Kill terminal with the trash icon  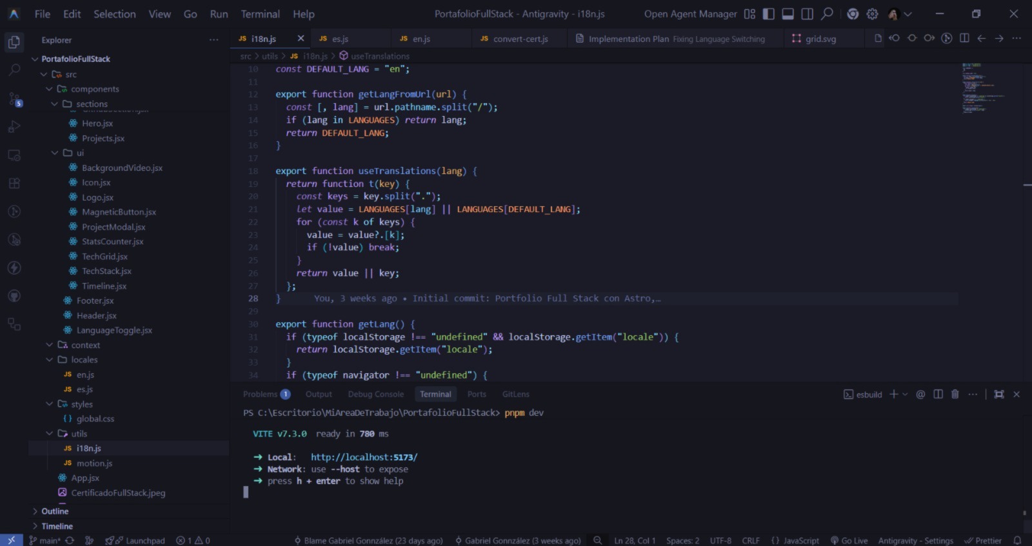pyautogui.click(x=955, y=395)
